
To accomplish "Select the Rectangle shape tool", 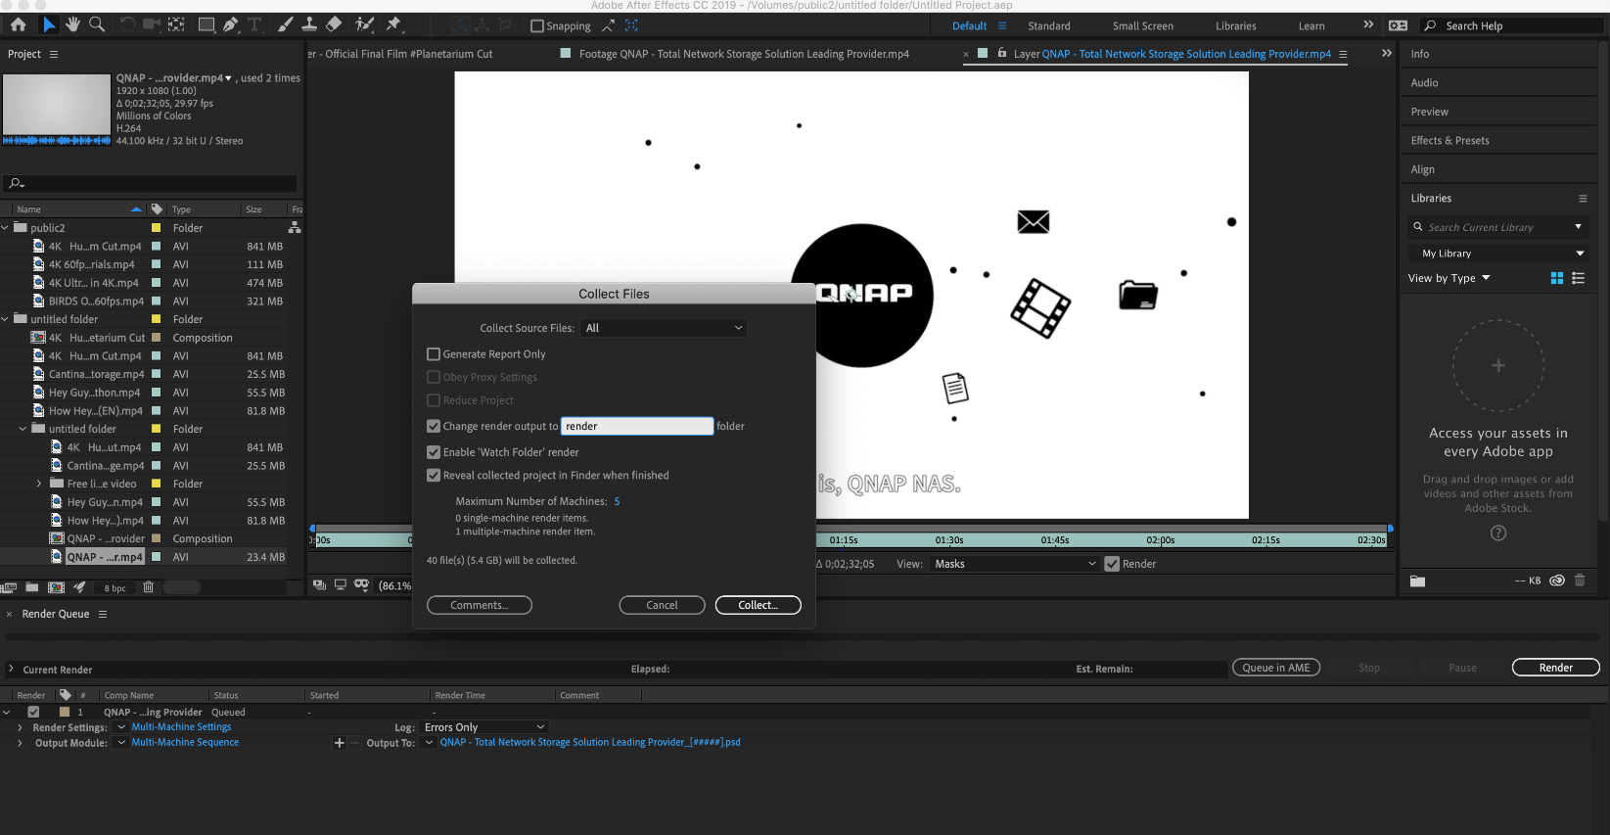I will [x=207, y=24].
